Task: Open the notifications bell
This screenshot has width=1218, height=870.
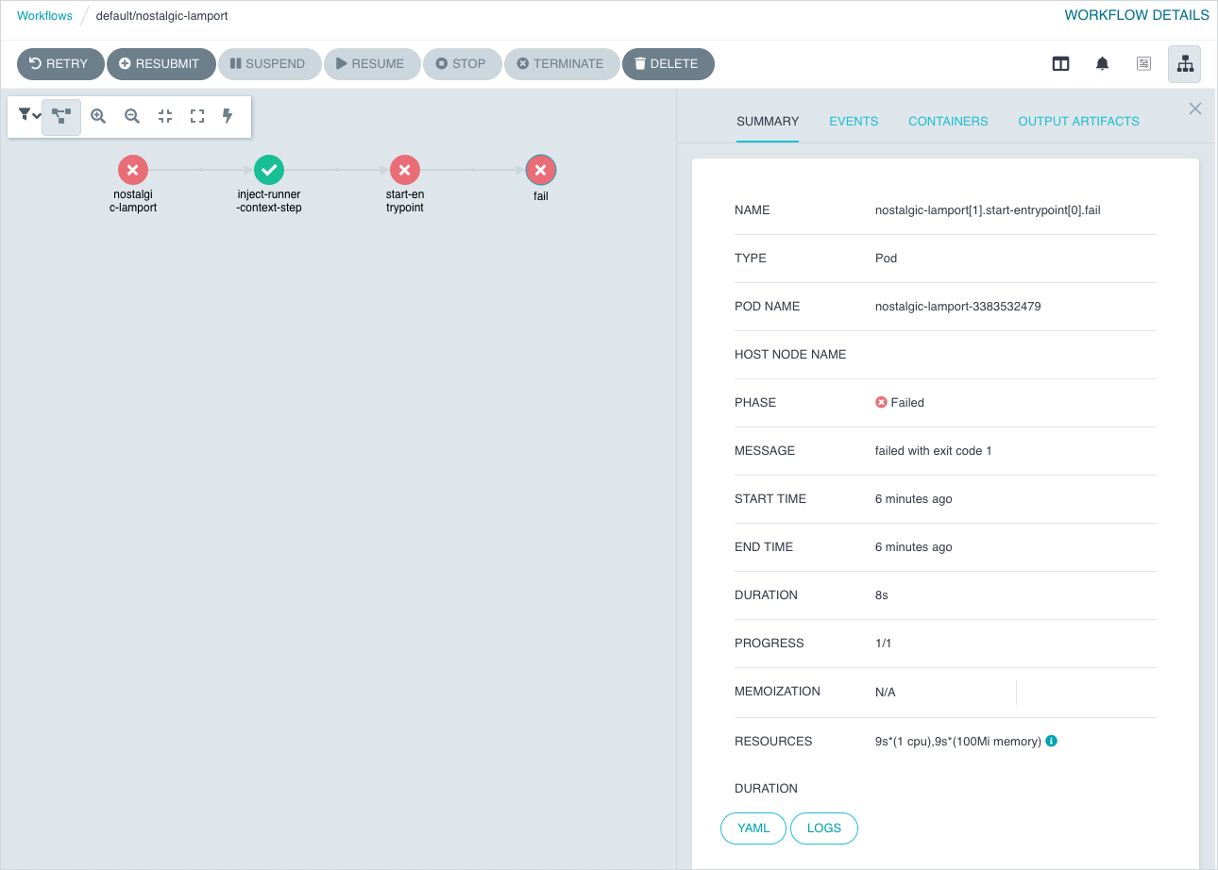Action: click(1102, 63)
